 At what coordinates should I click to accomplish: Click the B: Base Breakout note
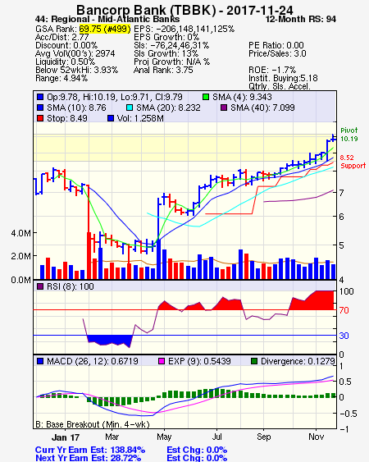point(93,424)
